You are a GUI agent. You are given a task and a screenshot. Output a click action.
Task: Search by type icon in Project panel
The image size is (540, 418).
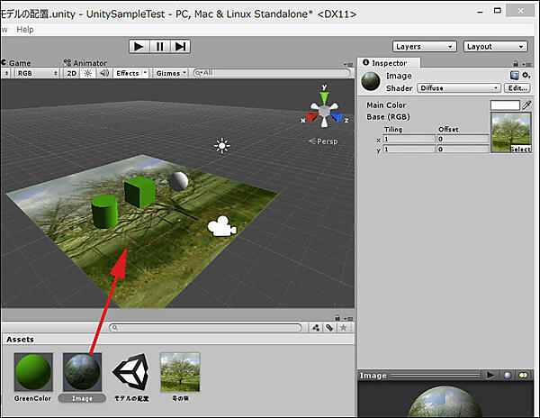[x=316, y=328]
